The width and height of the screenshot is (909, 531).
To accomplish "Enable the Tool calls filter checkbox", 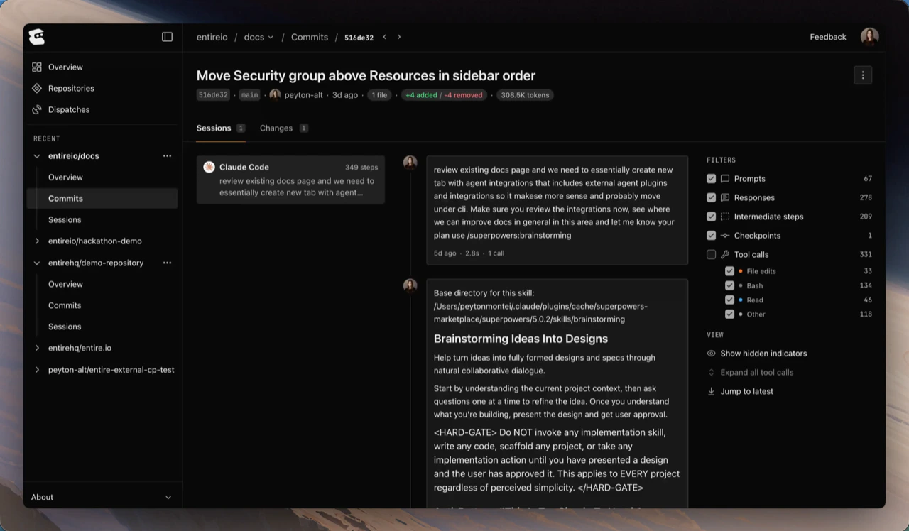I will 711,254.
